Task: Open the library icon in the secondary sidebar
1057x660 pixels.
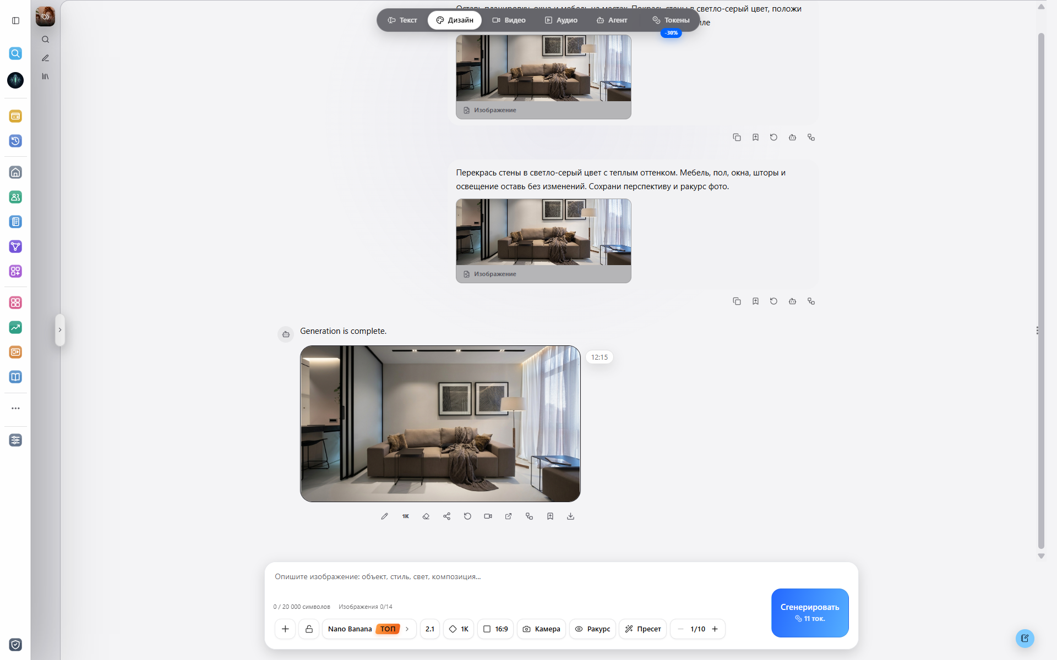Action: pyautogui.click(x=45, y=76)
